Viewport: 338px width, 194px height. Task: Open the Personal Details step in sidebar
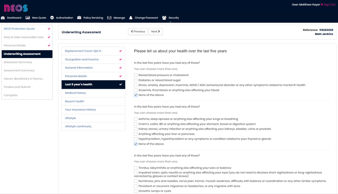[x=15, y=46]
